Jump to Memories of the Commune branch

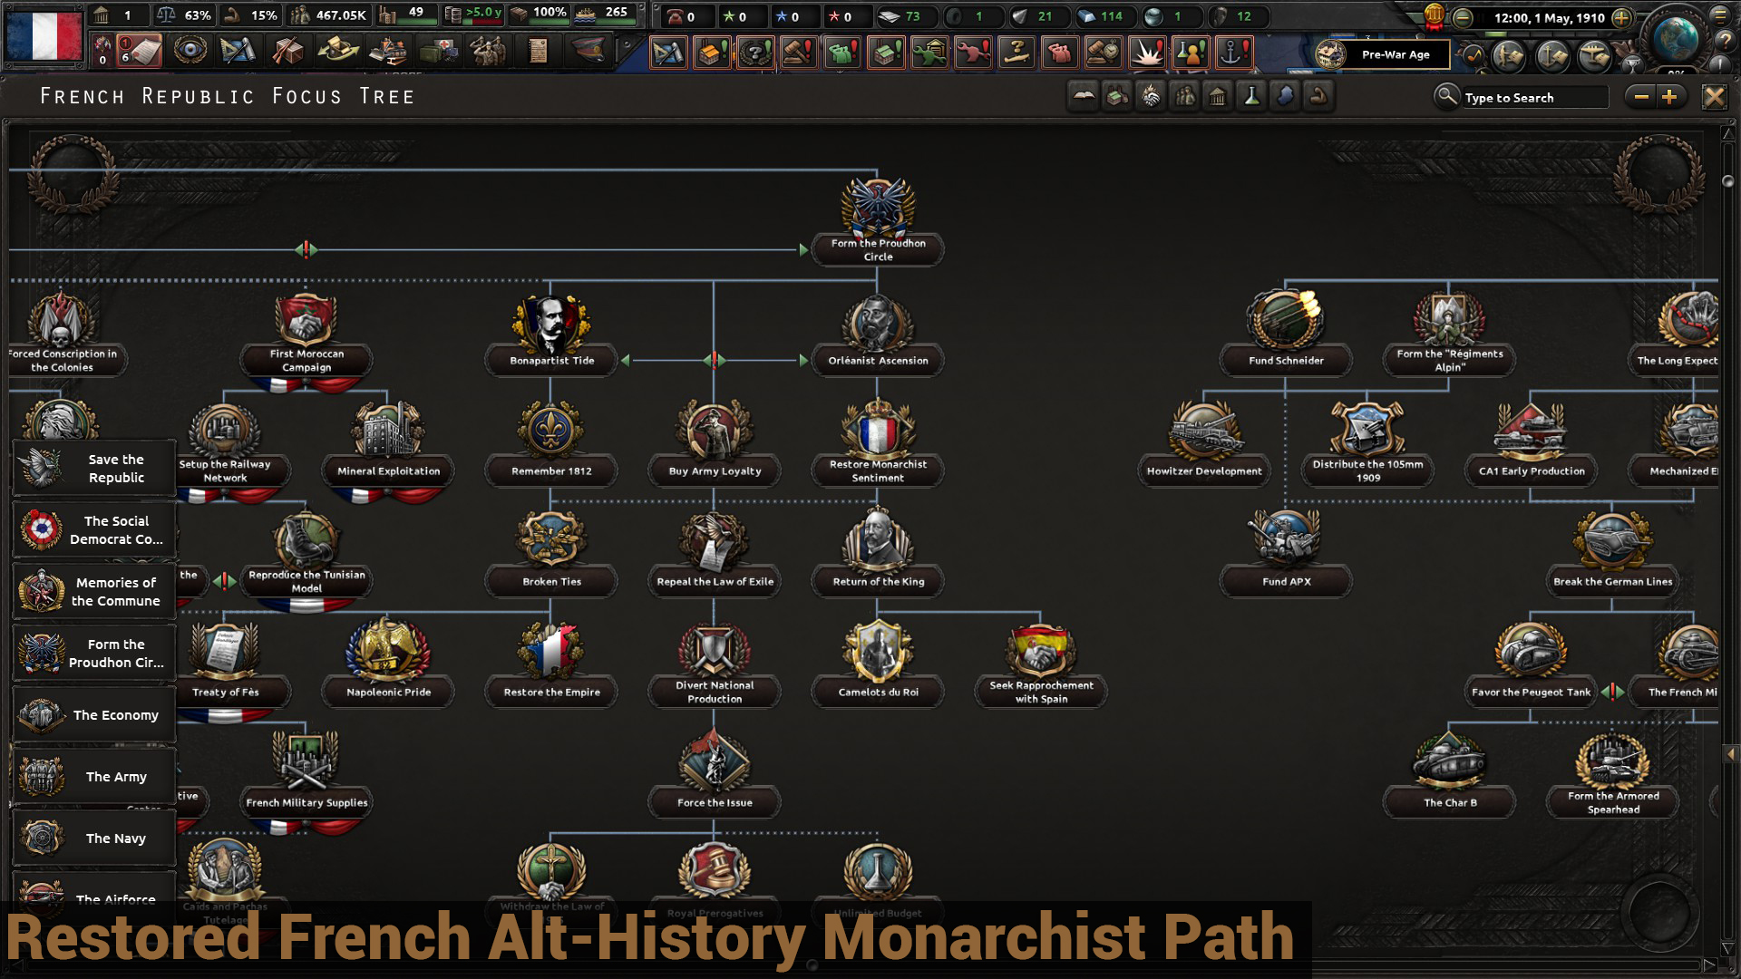(94, 592)
